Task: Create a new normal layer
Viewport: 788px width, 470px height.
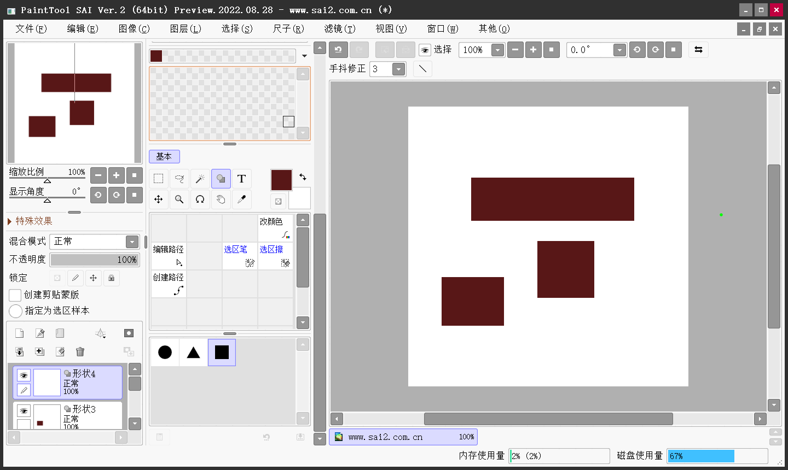Action: 19,333
